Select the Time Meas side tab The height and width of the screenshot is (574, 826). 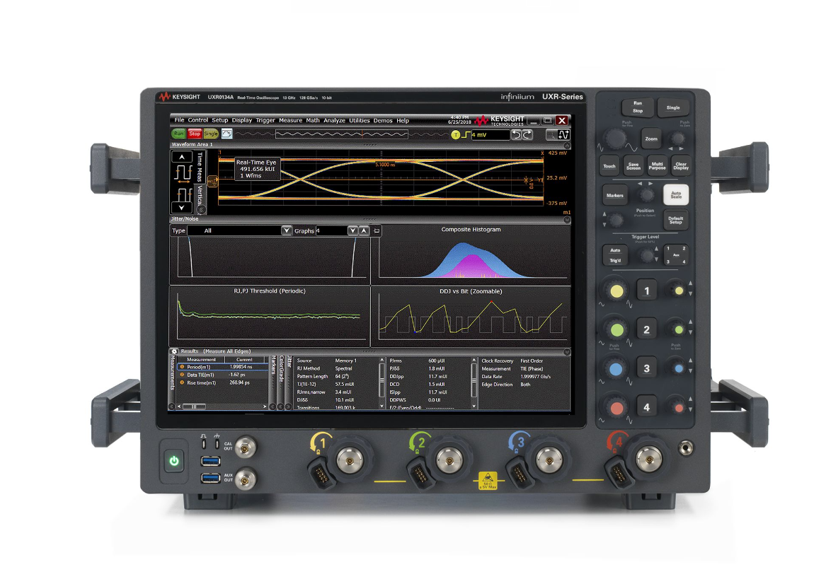200,167
